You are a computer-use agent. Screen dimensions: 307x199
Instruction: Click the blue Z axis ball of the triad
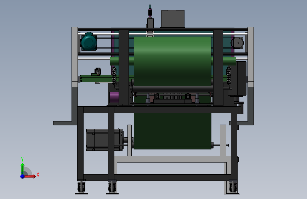[22, 176]
